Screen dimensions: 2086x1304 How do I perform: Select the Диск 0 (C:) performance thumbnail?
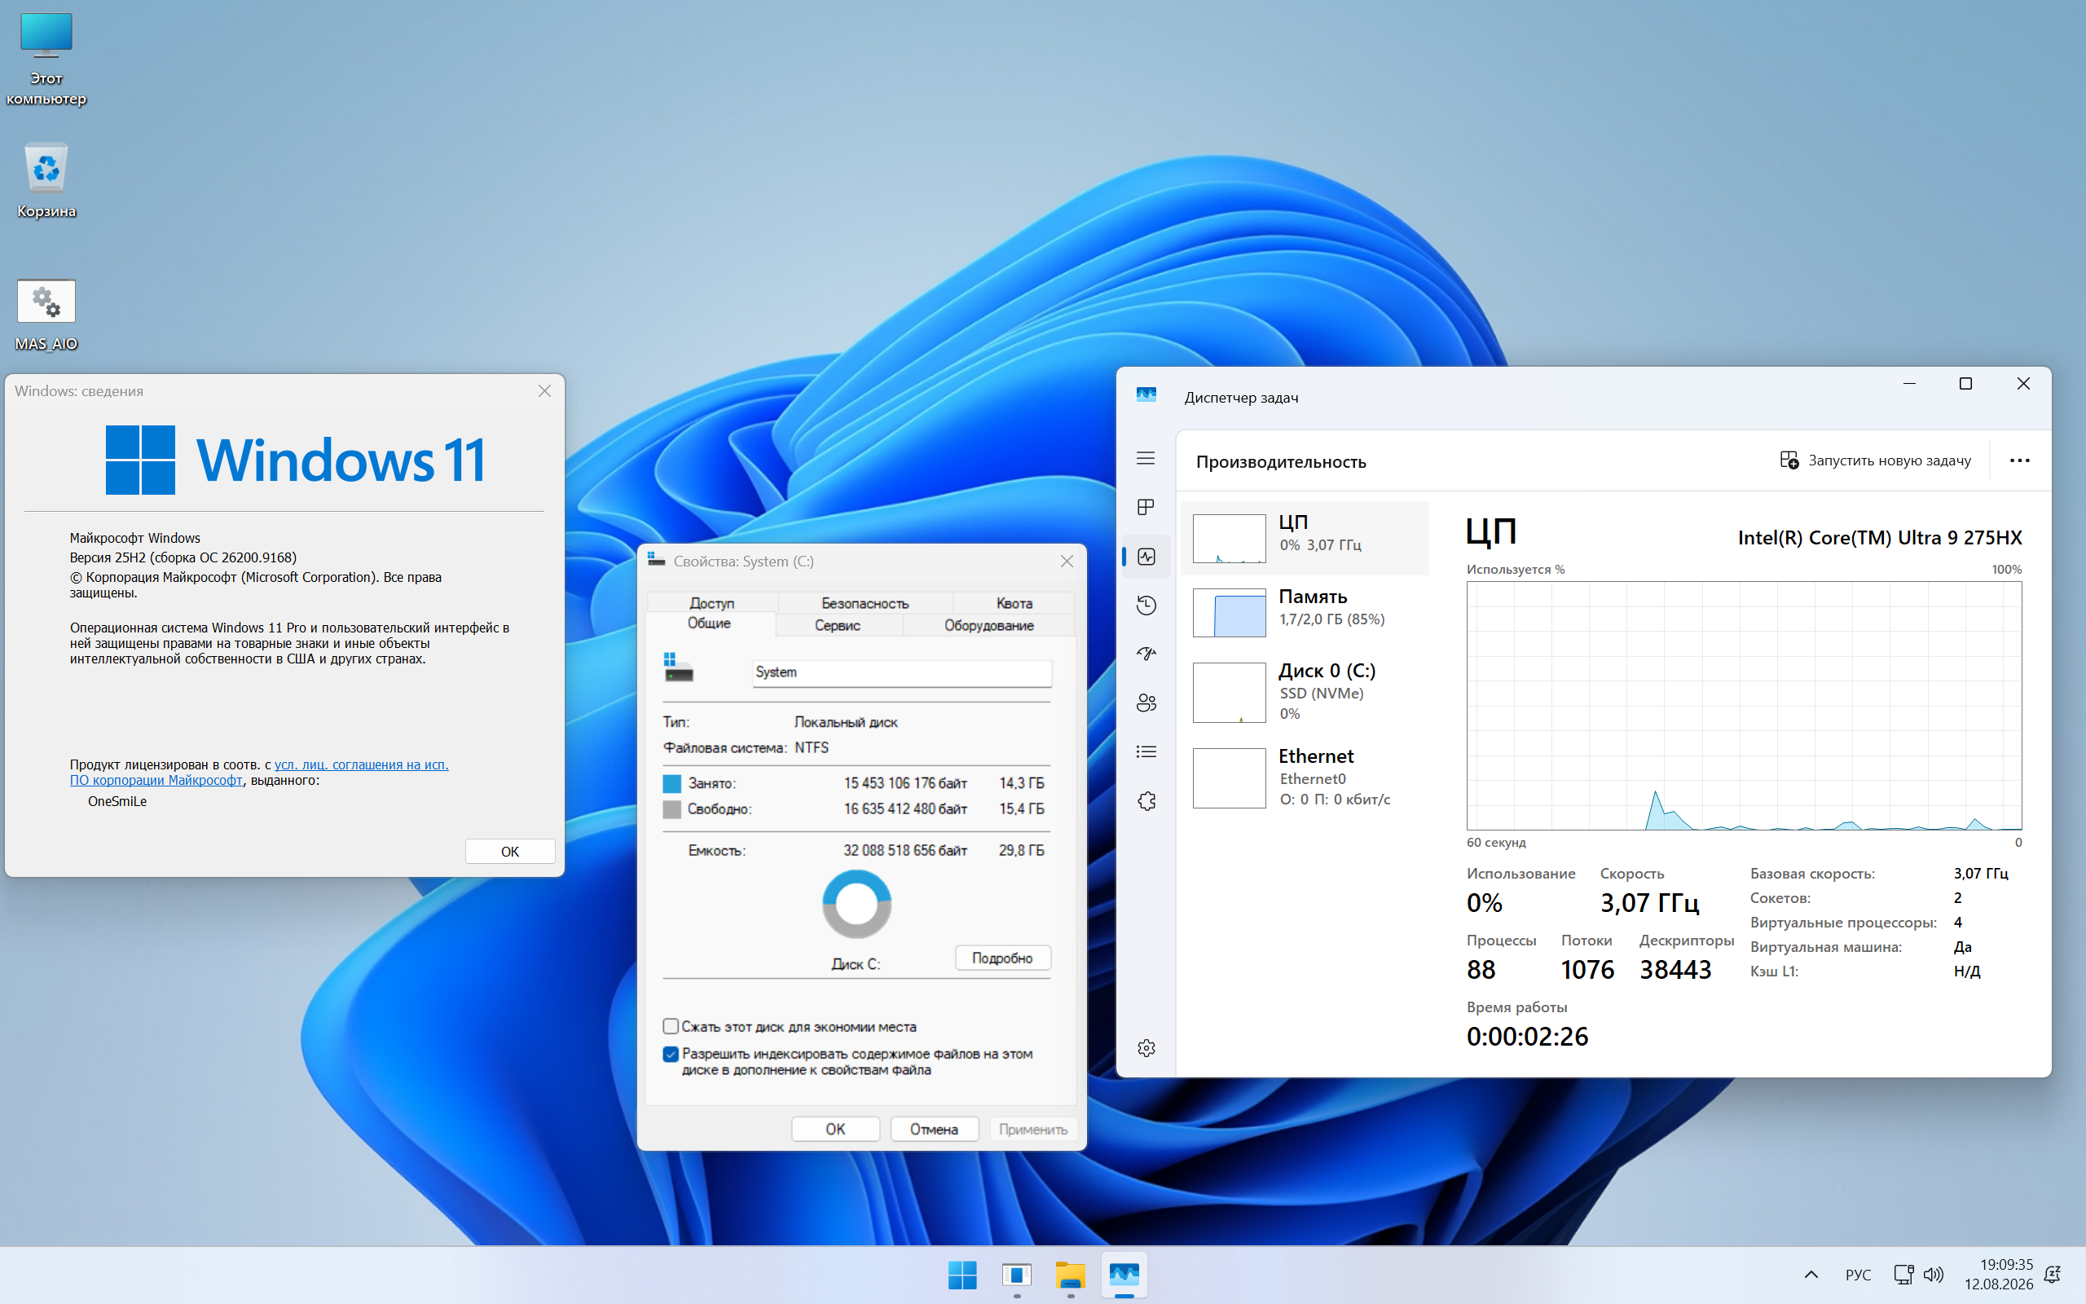tap(1229, 693)
